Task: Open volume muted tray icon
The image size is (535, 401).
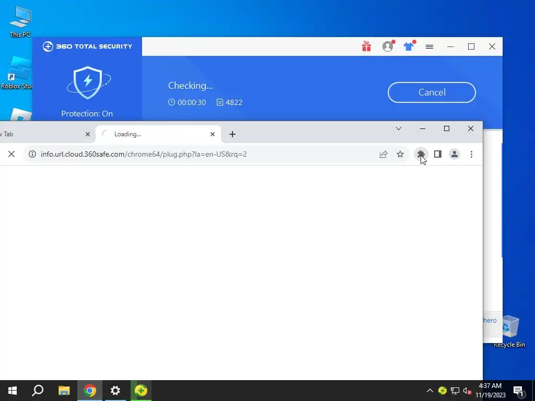Action: [467, 391]
